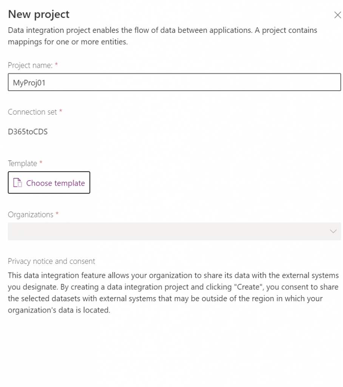Click the D365toCDS connection set
Screen dimensions: 343x387
pos(28,132)
